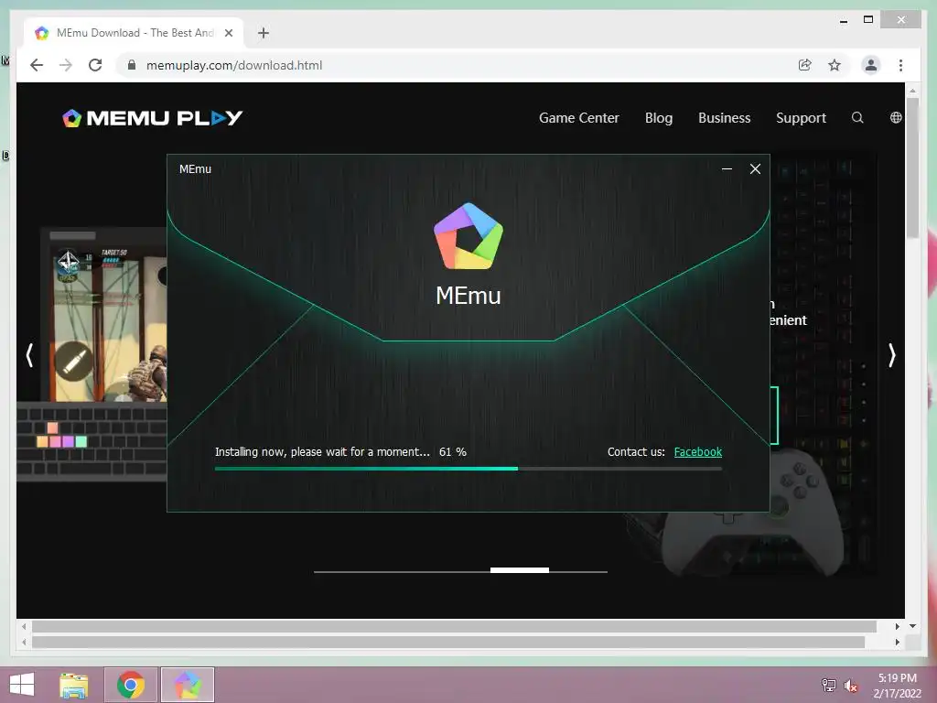Viewport: 937px width, 703px height.
Task: Click the lower horizontal scrollbar
Action: click(x=448, y=642)
